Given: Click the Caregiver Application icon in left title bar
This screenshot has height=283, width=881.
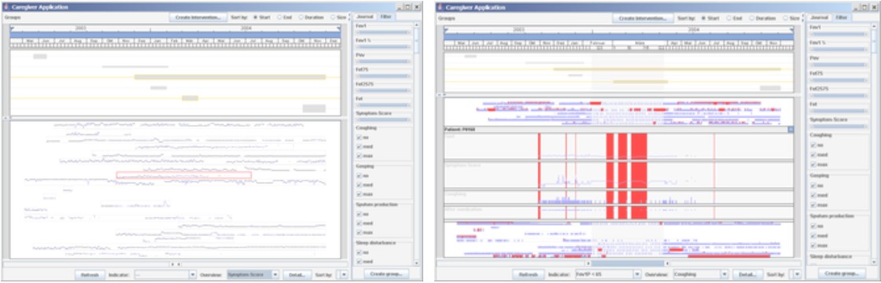Looking at the screenshot, I should tap(5, 7).
